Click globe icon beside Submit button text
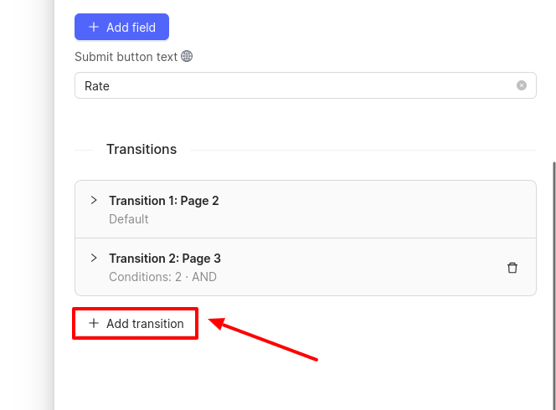This screenshot has width=556, height=410. (x=187, y=56)
